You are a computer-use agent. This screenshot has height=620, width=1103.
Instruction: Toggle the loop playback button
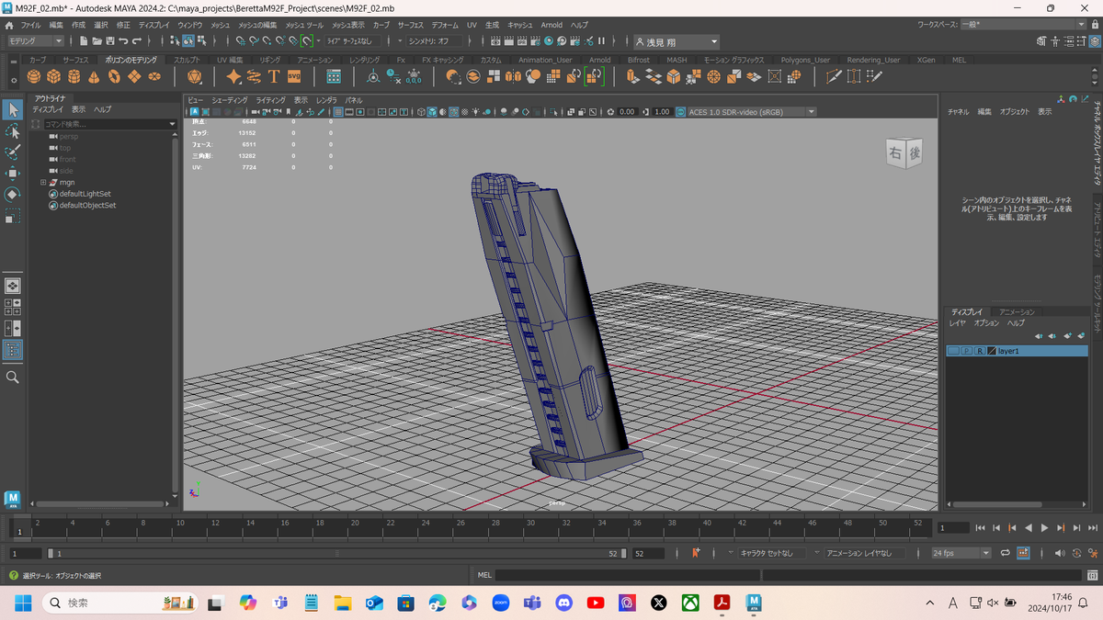[1006, 553]
